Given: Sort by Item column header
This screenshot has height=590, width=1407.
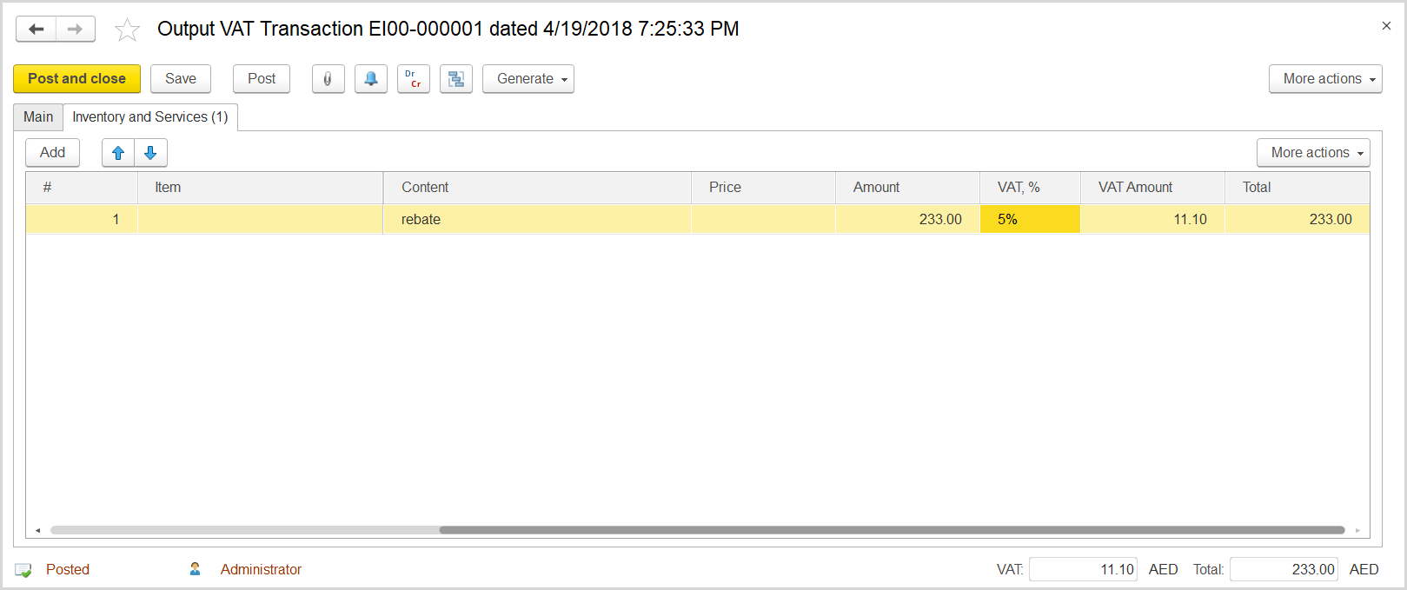Looking at the screenshot, I should point(260,188).
